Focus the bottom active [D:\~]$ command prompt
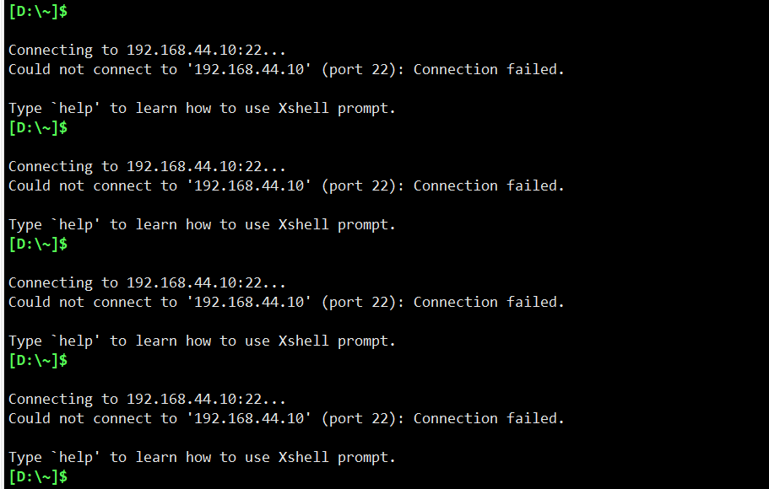 38,476
